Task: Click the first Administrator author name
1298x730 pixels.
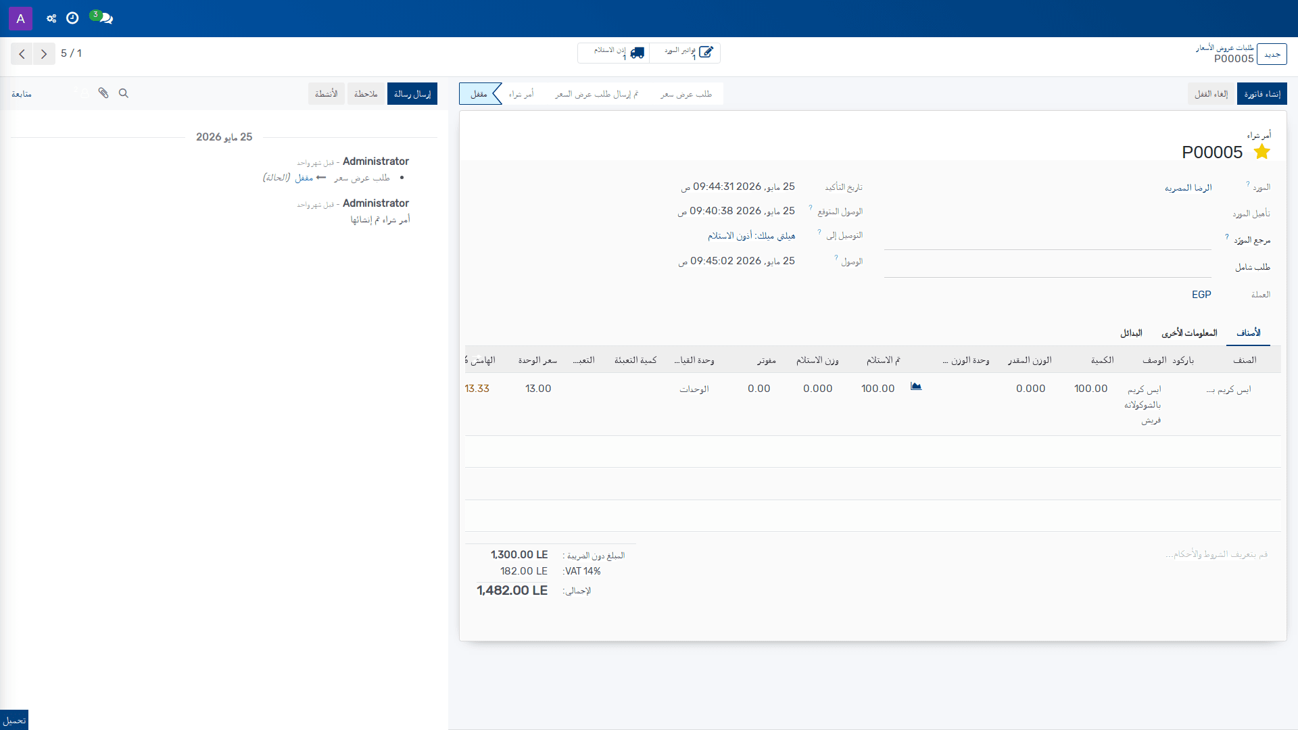Action: pyautogui.click(x=375, y=162)
